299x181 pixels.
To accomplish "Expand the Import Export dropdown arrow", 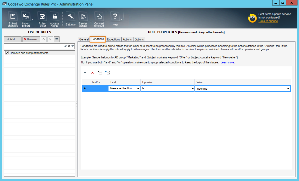I will 32,19.
